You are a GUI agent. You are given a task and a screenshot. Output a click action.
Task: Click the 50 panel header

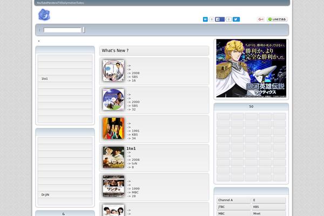251,106
